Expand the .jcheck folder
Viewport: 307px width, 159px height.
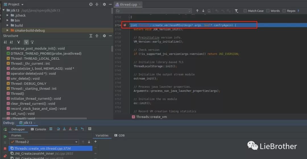[x=7, y=15]
